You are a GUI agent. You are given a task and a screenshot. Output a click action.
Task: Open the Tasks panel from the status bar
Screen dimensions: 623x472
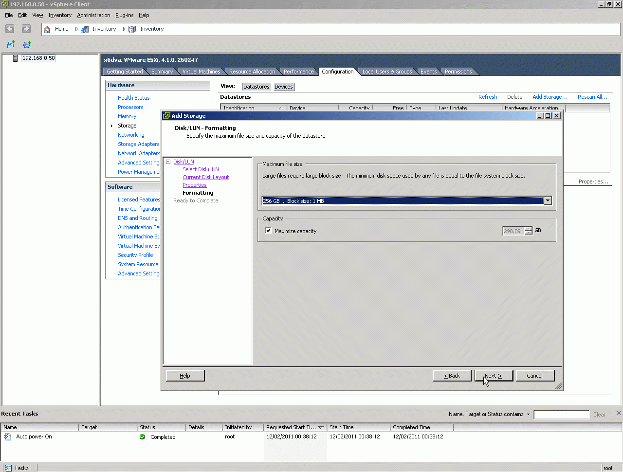[17, 468]
